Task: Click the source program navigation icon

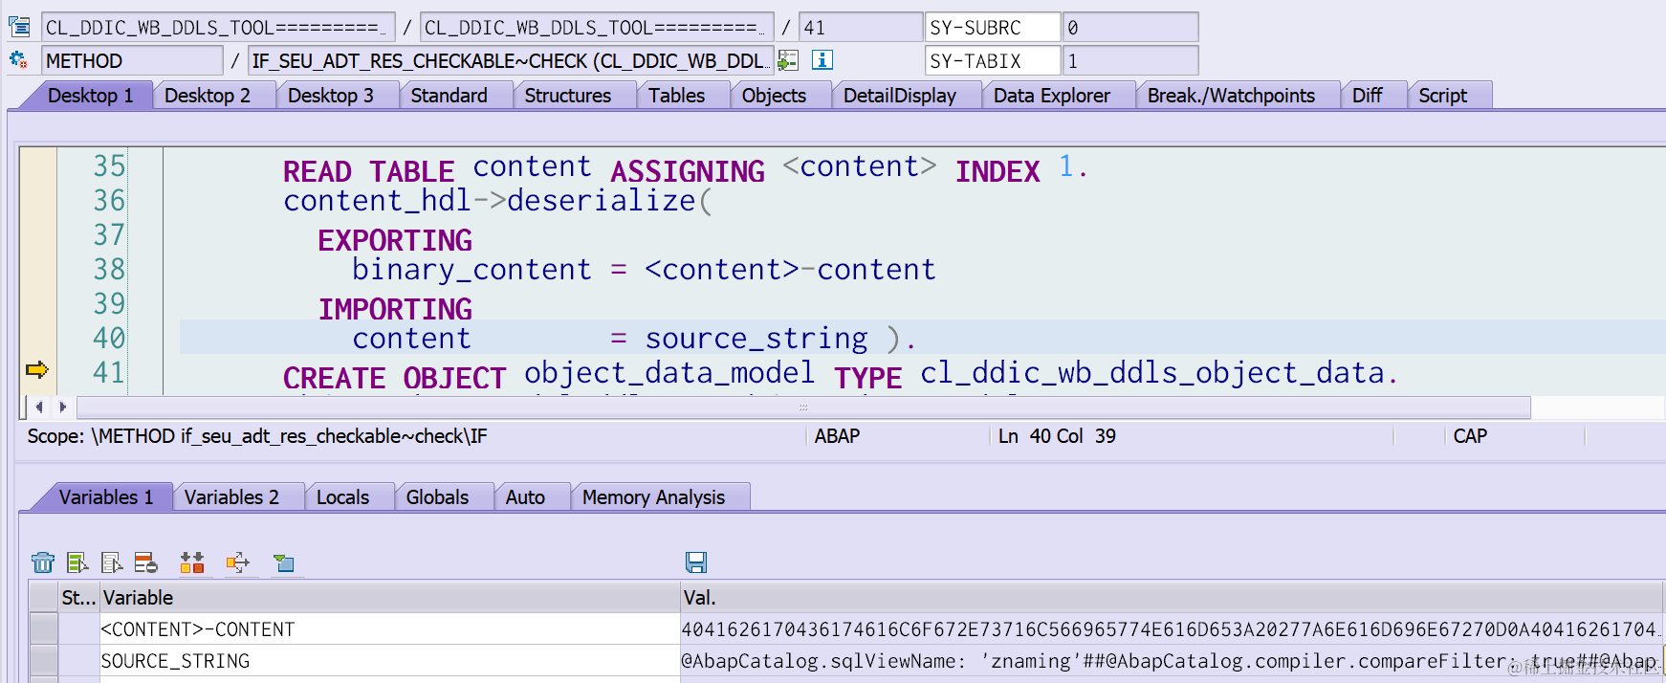Action: coord(19,27)
